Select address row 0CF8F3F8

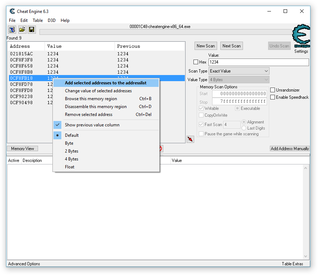97,60
